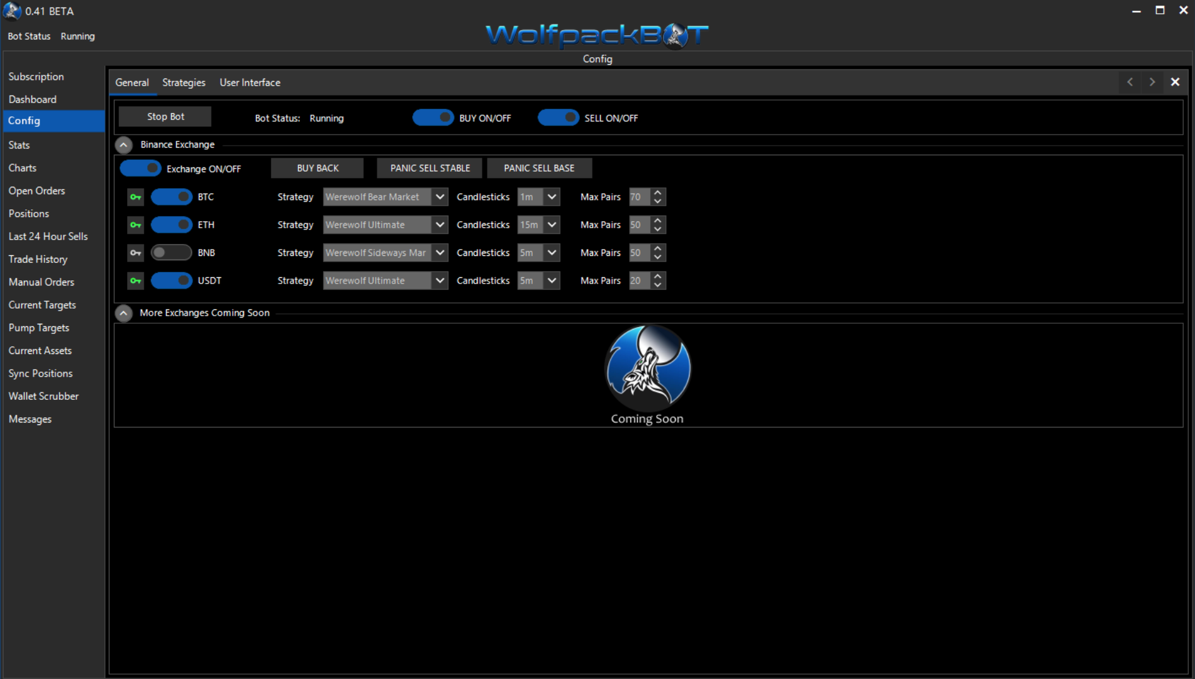The image size is (1195, 679).
Task: Enable the BNB market switch
Action: [x=171, y=252]
